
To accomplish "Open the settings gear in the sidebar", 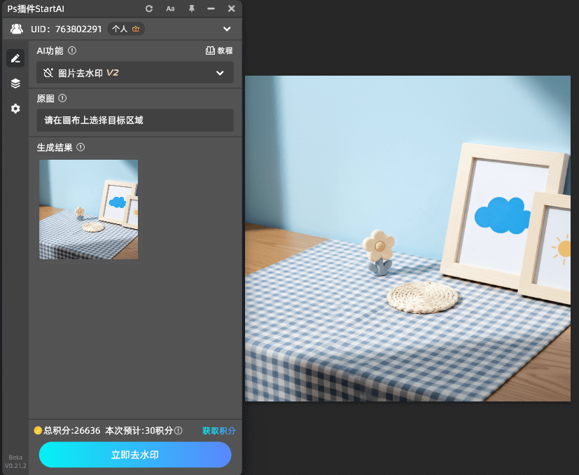I will coord(15,109).
